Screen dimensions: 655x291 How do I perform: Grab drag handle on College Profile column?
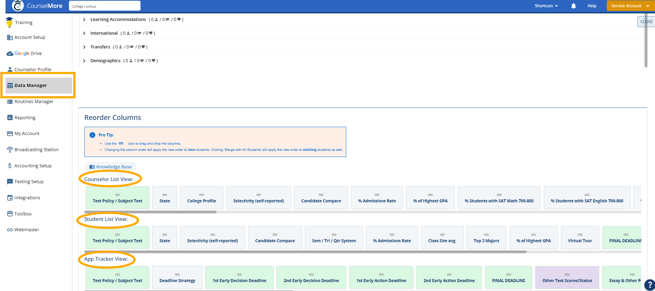coord(202,195)
